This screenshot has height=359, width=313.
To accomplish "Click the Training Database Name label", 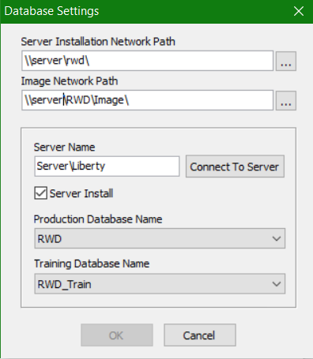I will click(x=92, y=264).
